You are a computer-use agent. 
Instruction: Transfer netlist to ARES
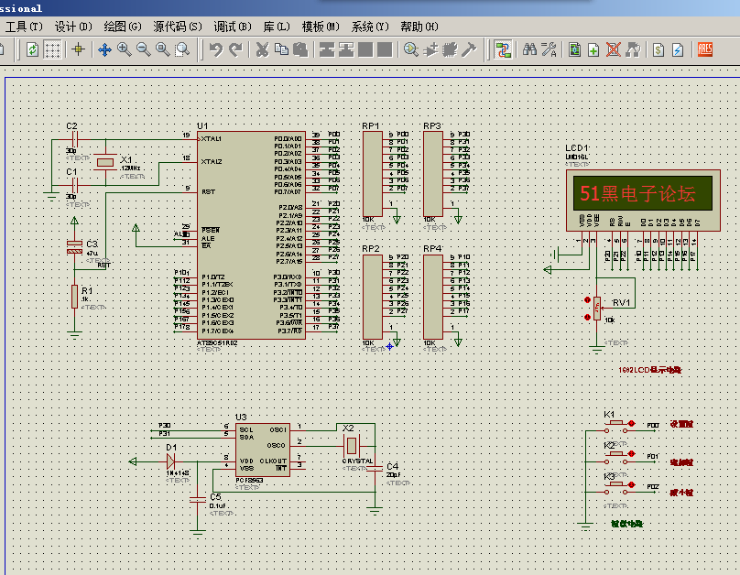click(x=705, y=49)
